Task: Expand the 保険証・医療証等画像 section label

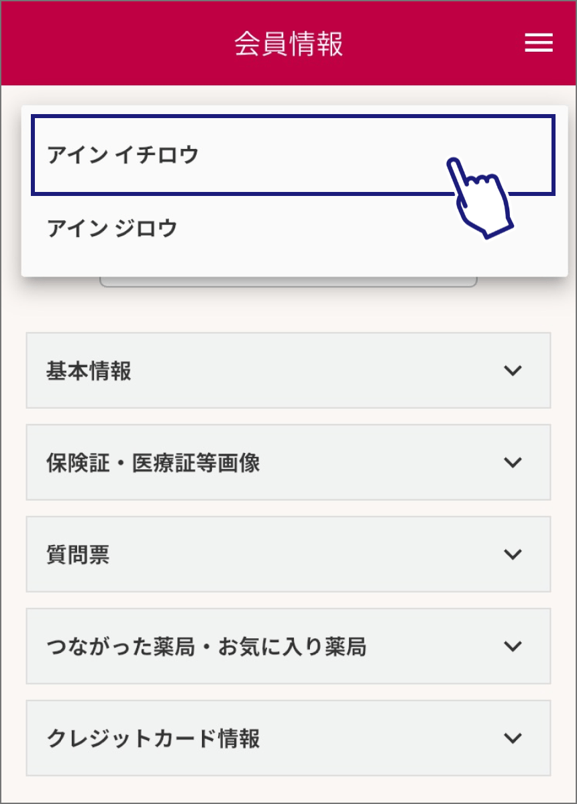Action: click(x=153, y=462)
